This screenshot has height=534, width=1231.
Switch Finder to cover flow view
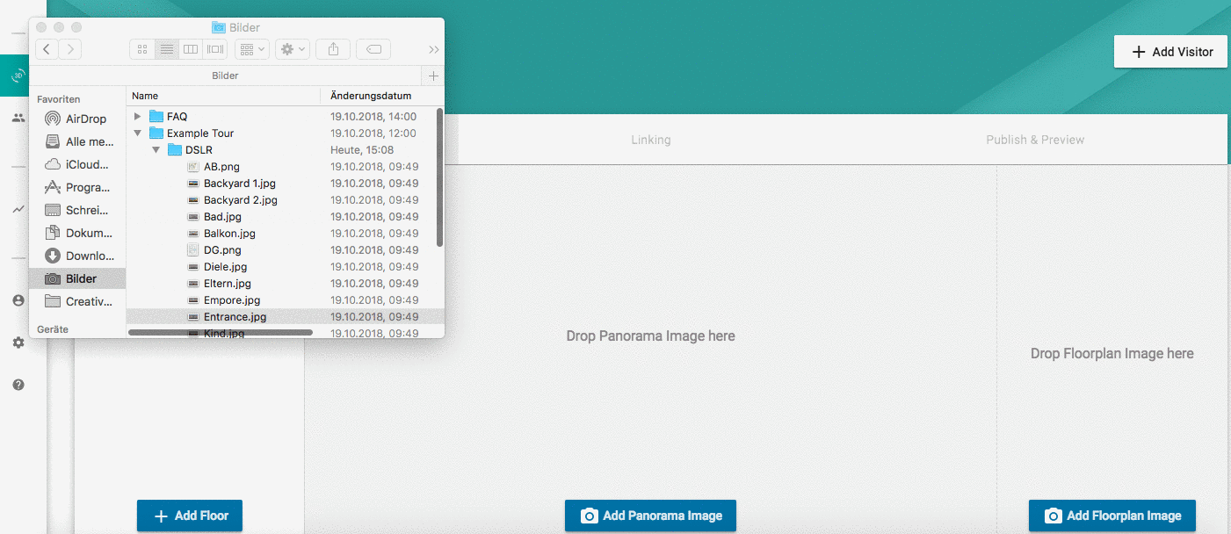point(215,49)
